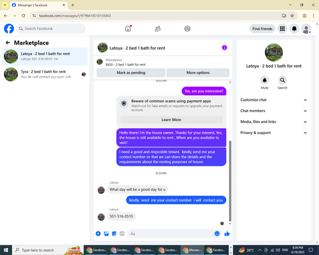Open the Groups icon in top navigation

click(x=188, y=29)
